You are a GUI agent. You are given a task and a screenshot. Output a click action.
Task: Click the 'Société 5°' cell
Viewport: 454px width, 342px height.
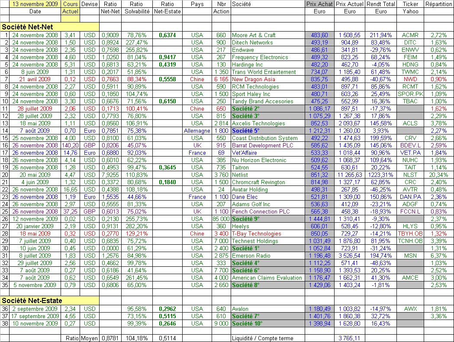coord(268,131)
